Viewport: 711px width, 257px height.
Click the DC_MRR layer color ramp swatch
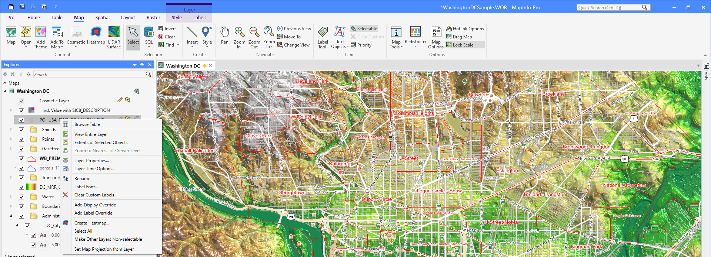pyautogui.click(x=31, y=187)
